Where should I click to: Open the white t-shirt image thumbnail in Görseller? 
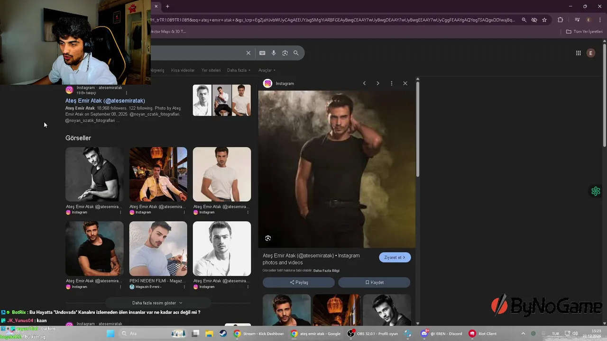click(221, 174)
